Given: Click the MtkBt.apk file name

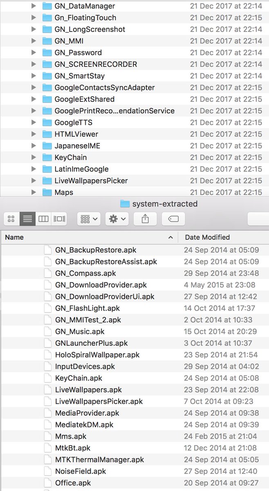Looking at the screenshot, I should (73, 448).
